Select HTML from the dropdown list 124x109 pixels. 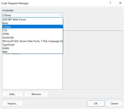32,34
